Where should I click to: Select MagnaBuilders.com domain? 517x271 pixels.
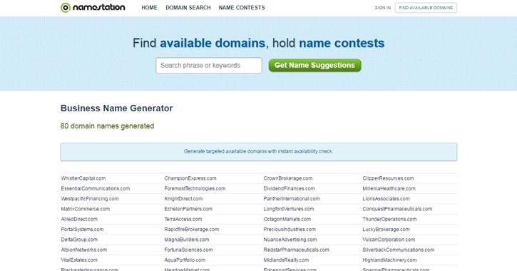(x=187, y=240)
